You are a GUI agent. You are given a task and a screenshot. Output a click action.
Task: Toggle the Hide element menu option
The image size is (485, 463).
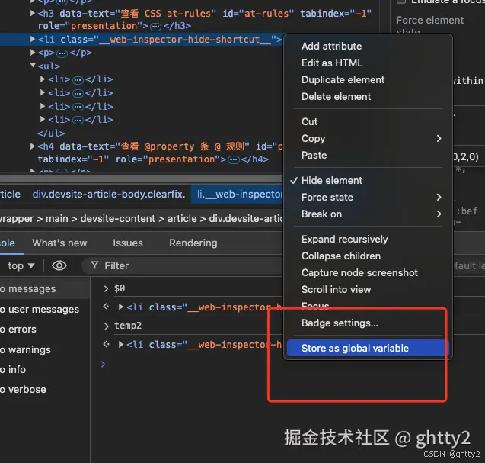tap(332, 180)
